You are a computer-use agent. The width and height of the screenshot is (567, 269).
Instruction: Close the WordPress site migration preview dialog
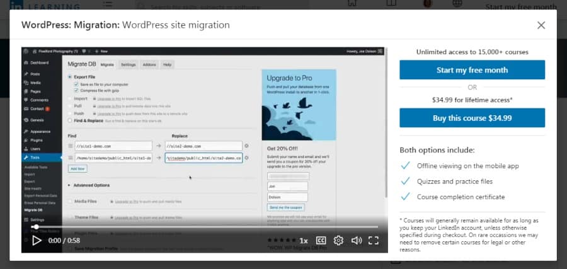pos(541,25)
